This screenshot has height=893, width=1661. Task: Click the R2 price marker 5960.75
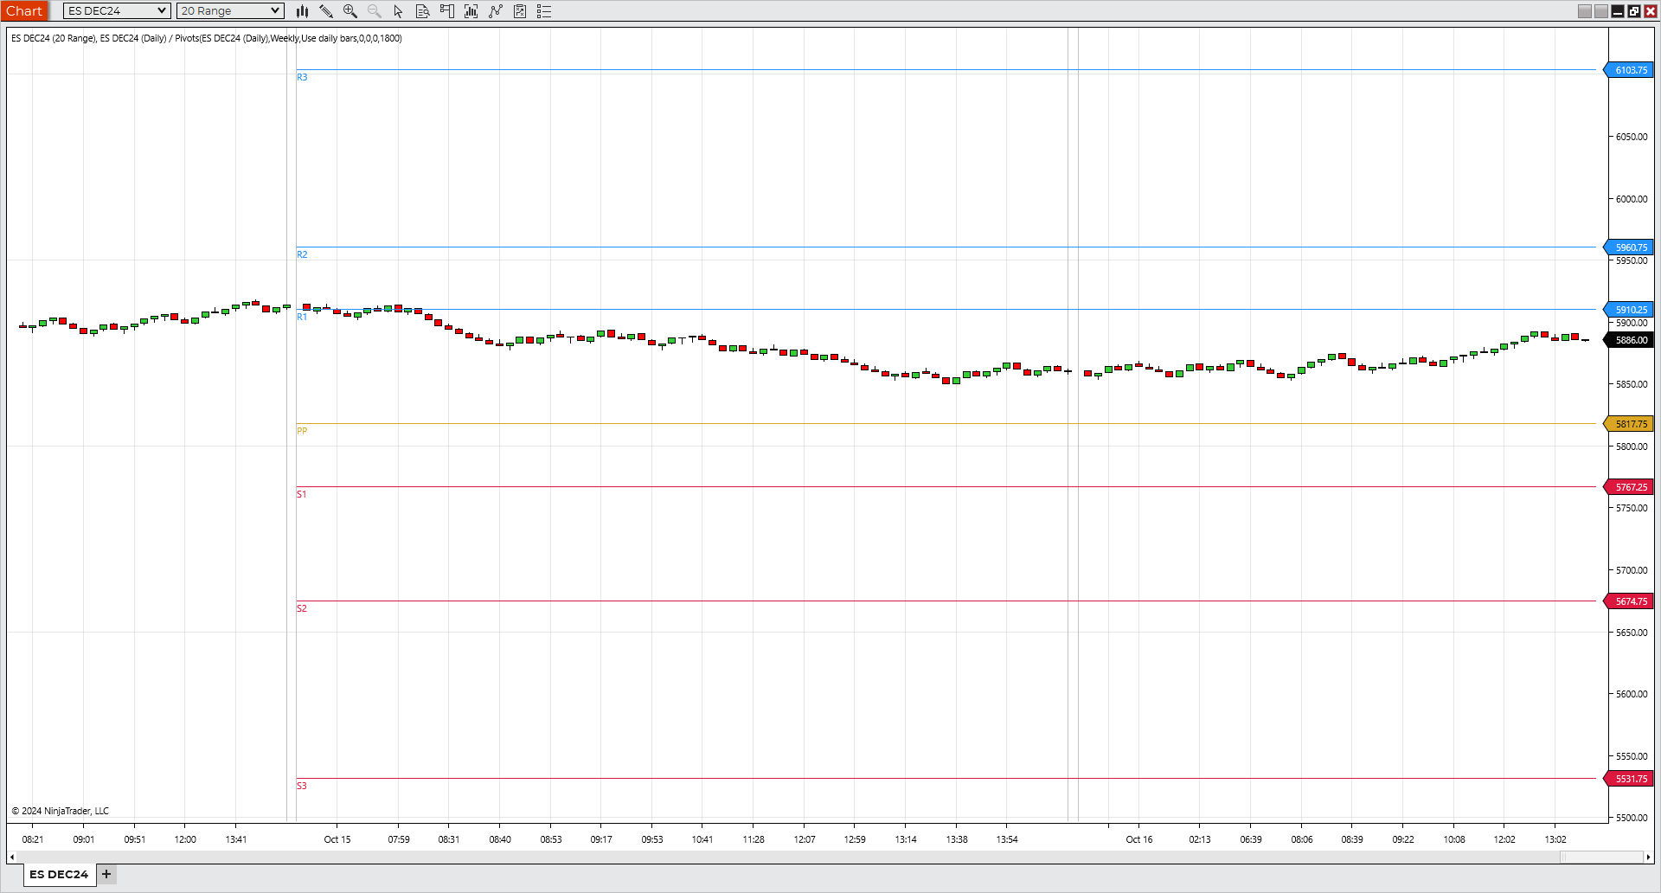click(1629, 247)
